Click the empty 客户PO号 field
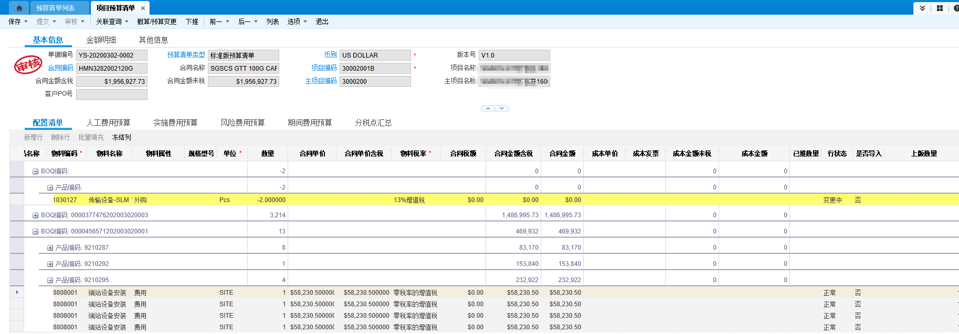The height and width of the screenshot is (334, 959). tap(112, 94)
